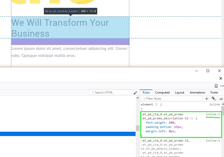Open the underlined inline:1 source link

click(x=213, y=115)
